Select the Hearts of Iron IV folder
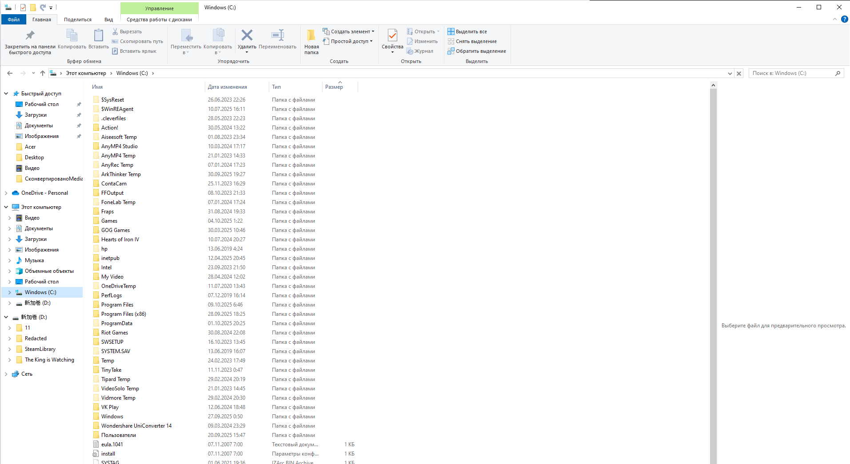The height and width of the screenshot is (464, 850). point(120,240)
